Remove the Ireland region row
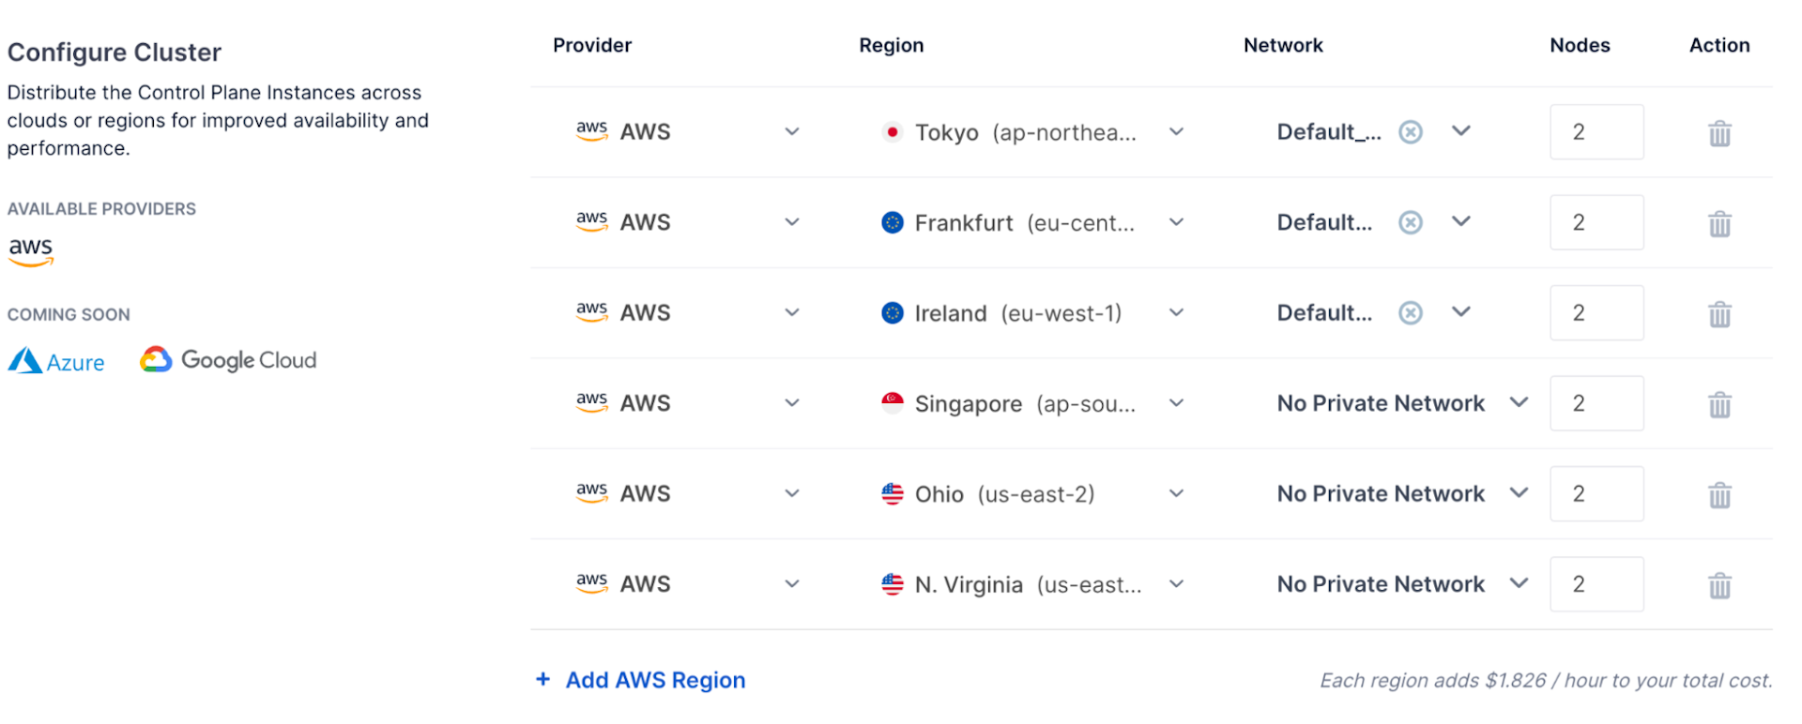 tap(1719, 314)
